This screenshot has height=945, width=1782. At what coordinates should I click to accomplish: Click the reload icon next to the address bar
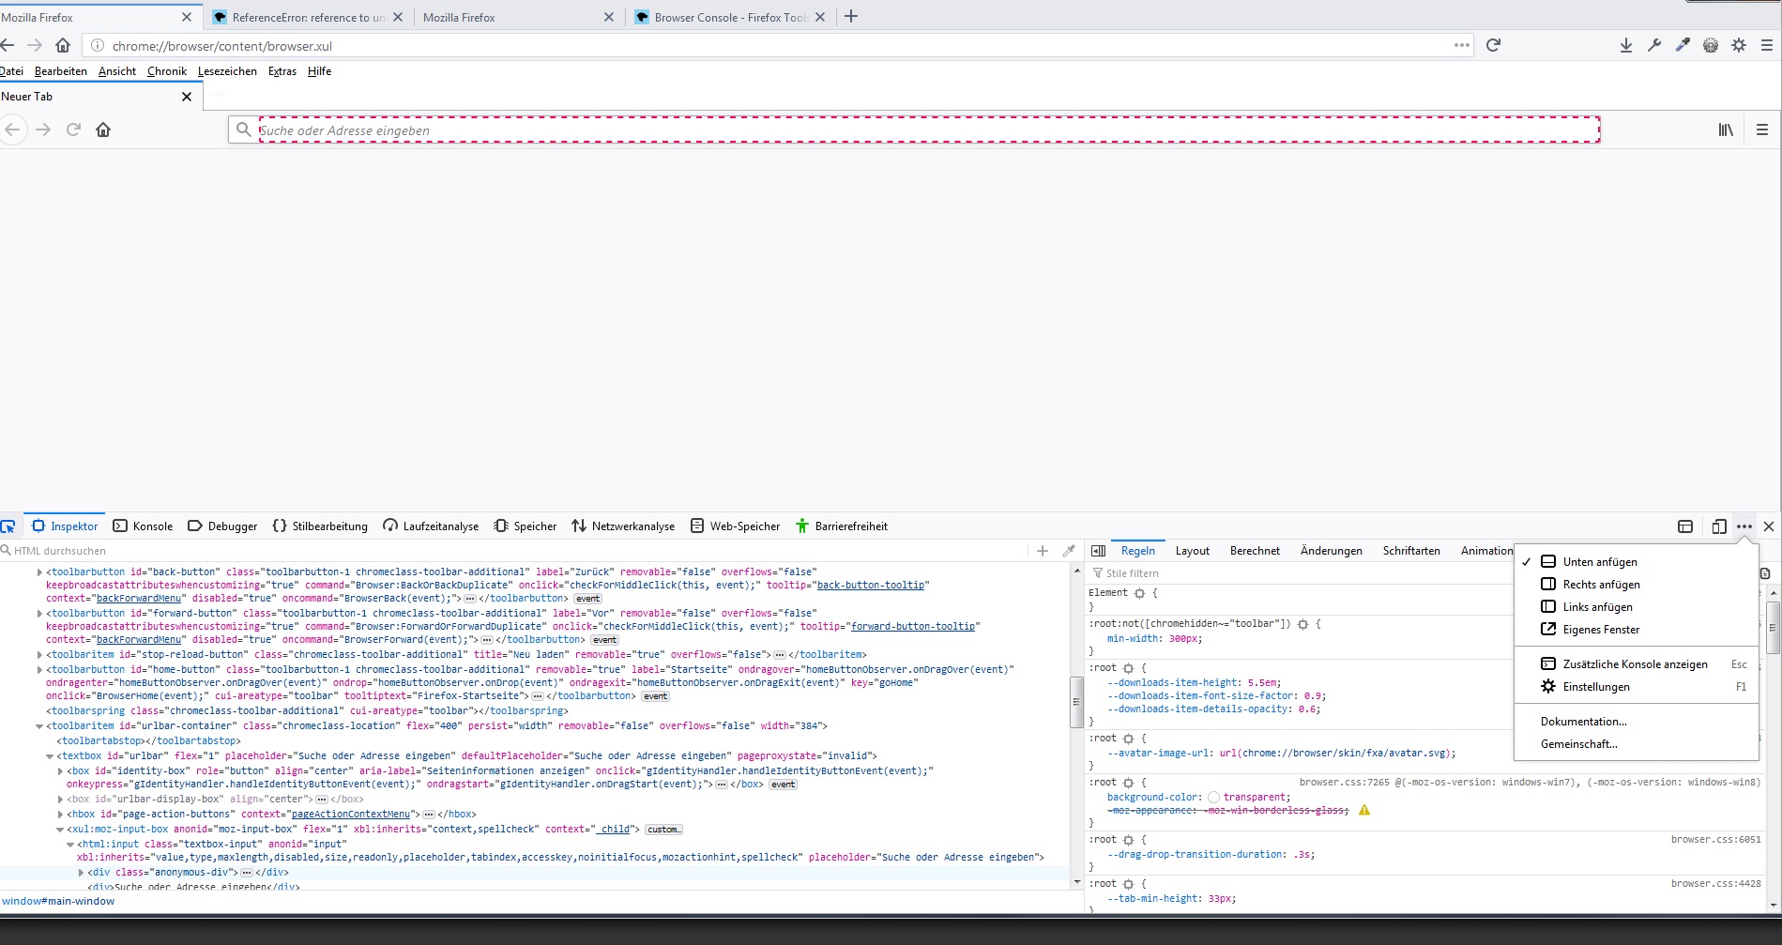(x=1493, y=45)
